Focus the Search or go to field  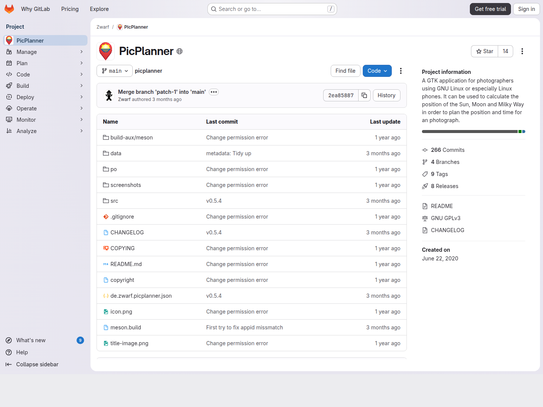272,9
